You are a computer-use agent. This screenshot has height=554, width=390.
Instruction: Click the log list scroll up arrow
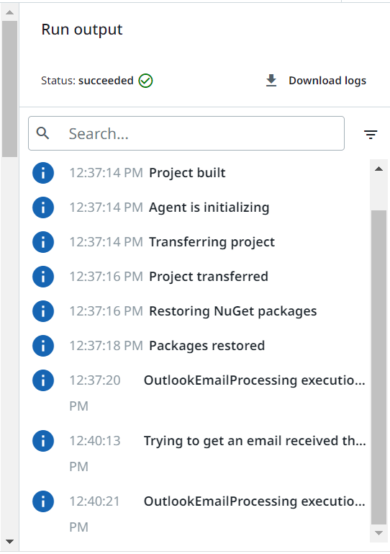(378, 169)
